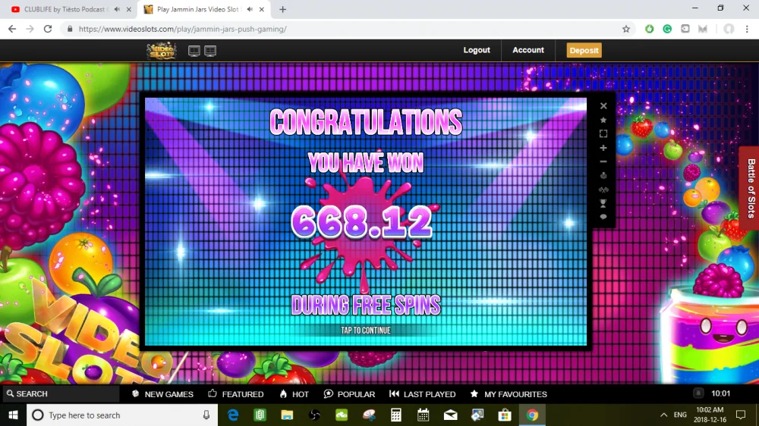Open the Chrome three-dot menu

(747, 29)
